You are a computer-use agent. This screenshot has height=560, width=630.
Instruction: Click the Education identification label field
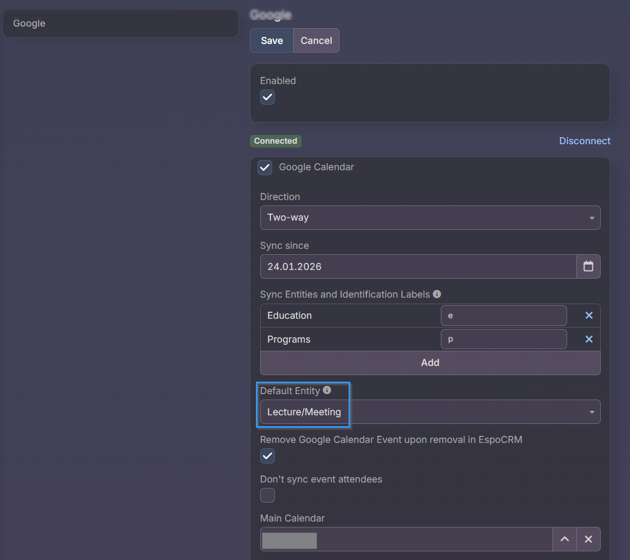[503, 316]
